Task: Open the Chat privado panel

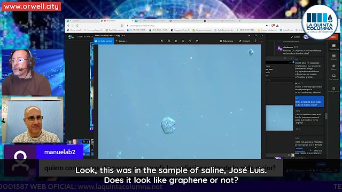Action: click(x=333, y=77)
